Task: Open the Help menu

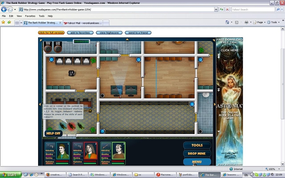Action: [50, 16]
